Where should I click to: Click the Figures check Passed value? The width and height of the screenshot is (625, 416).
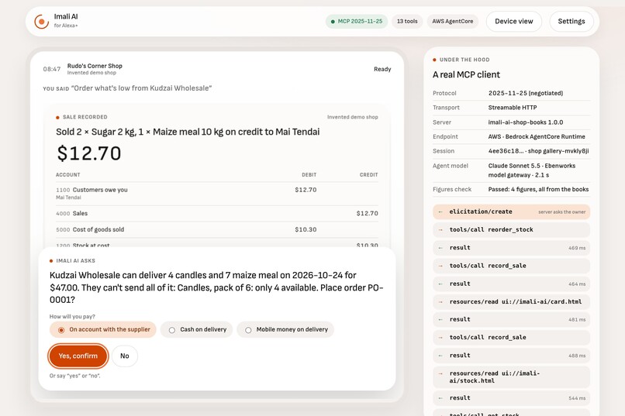[538, 190]
